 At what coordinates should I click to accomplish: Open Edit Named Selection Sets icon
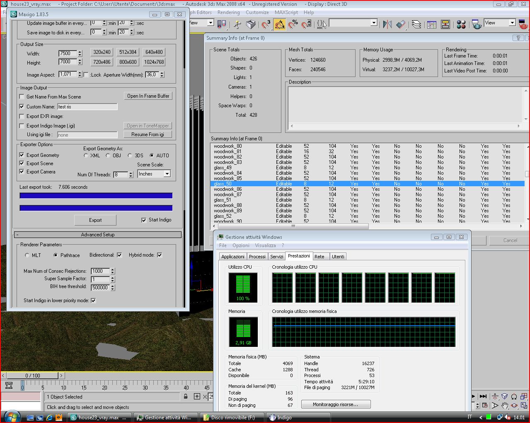coord(322,24)
